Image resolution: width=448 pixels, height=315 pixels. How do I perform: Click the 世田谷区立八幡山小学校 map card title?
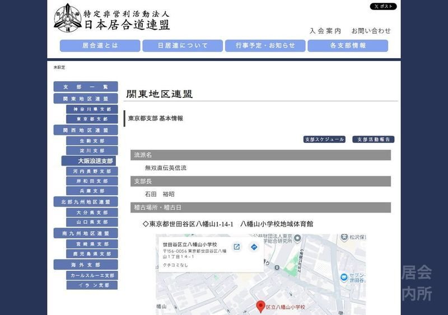coord(190,245)
